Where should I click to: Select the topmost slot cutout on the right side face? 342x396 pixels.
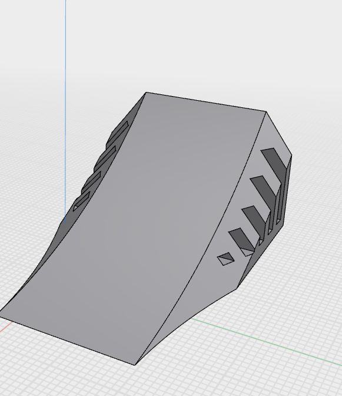(274, 159)
